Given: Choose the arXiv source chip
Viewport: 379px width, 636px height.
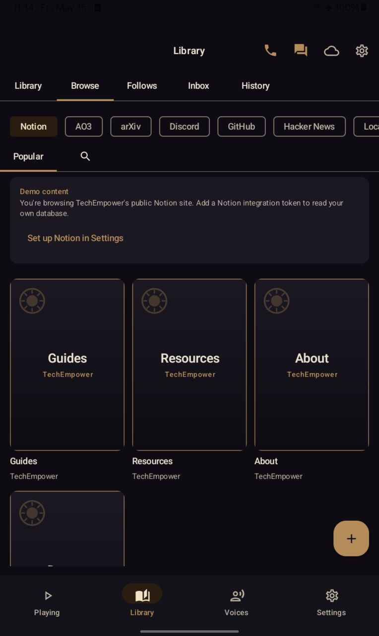Looking at the screenshot, I should click(x=131, y=127).
